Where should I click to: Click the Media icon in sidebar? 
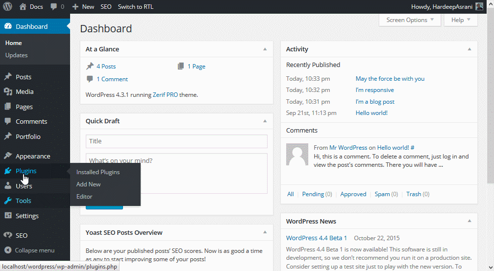(x=8, y=91)
